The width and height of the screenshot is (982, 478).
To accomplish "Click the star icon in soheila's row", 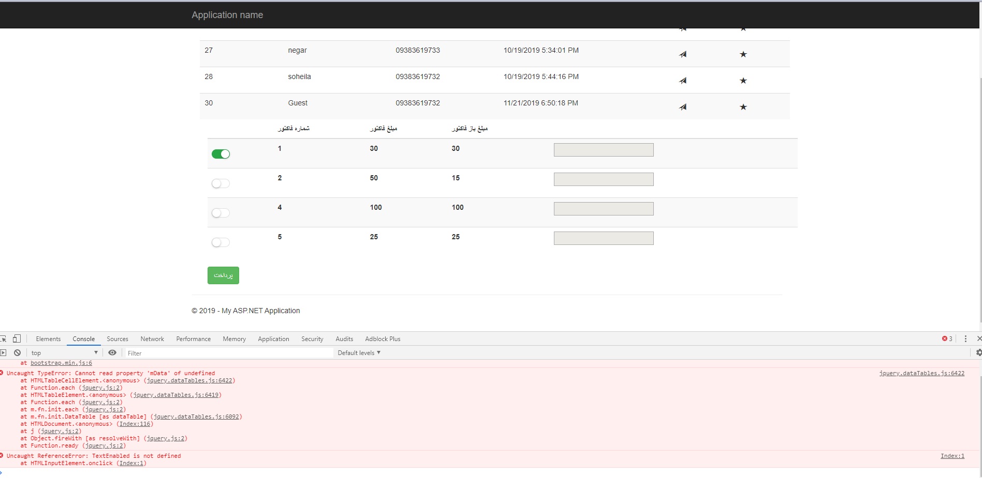I will pos(743,81).
